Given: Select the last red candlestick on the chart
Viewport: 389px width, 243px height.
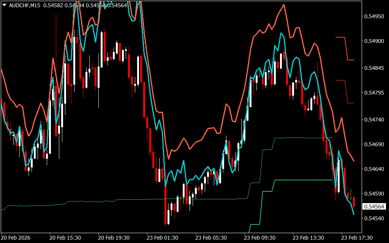Looking at the screenshot, I should (x=354, y=201).
